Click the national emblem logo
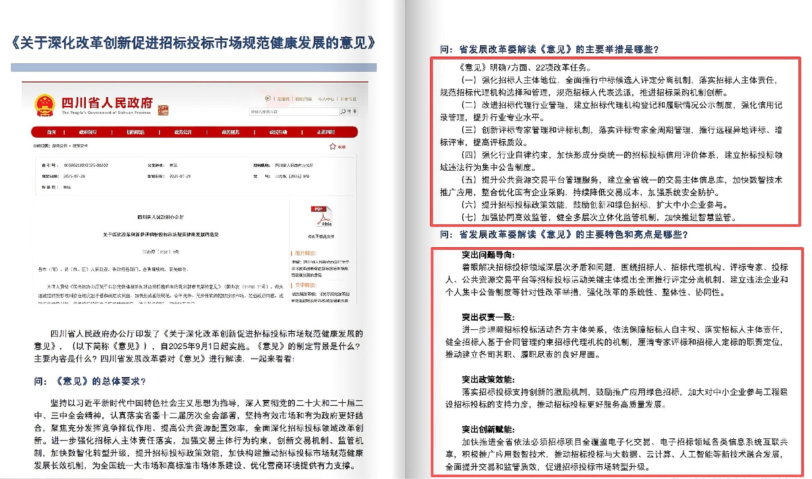 pos(45,105)
